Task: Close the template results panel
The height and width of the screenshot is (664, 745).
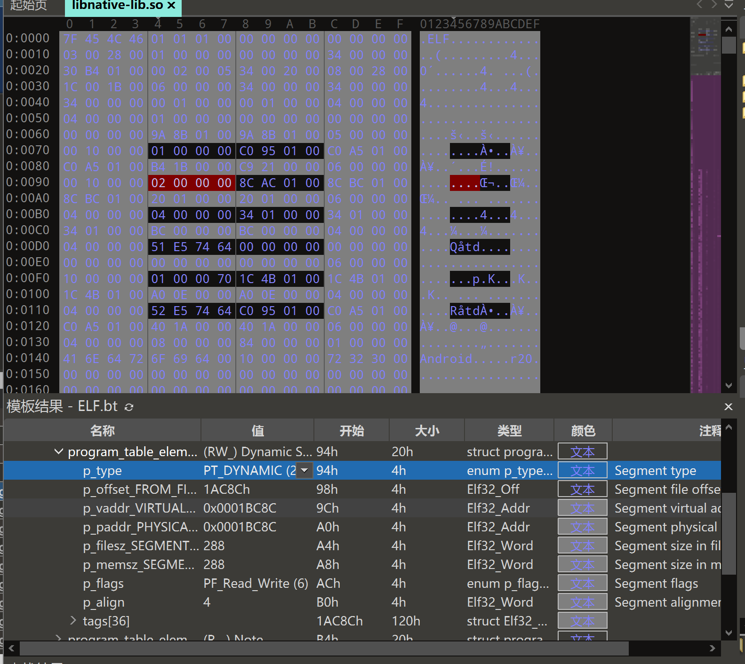Action: 728,407
